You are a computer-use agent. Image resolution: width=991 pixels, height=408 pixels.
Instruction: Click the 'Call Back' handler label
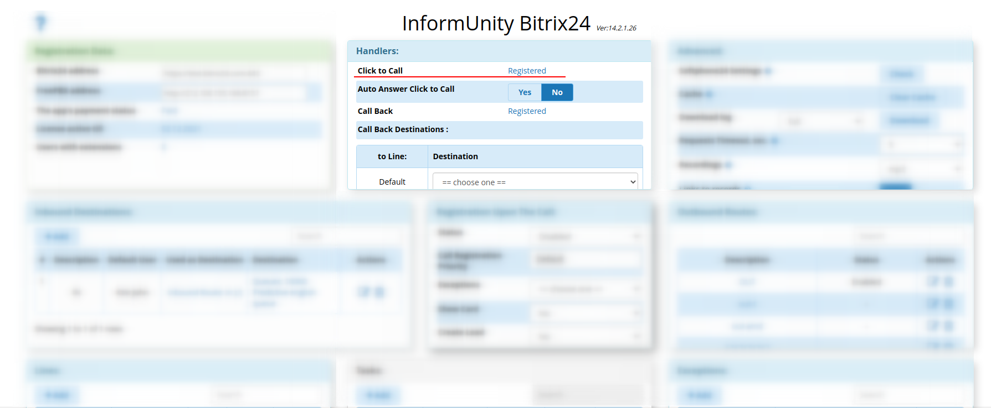tap(375, 111)
